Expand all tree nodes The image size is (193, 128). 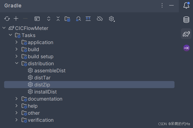(x=49, y=19)
